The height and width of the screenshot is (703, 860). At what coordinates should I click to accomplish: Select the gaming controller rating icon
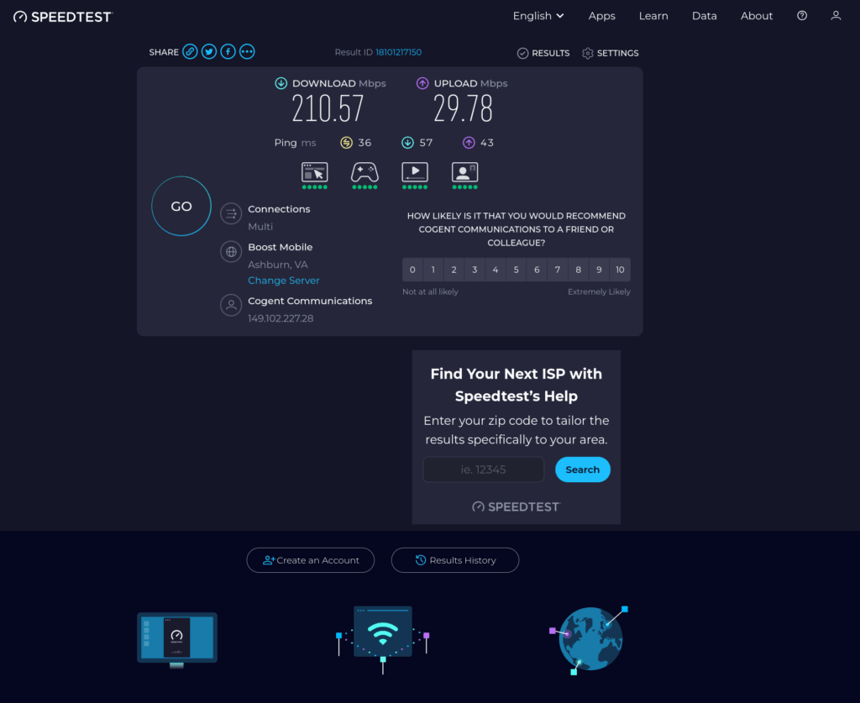point(364,175)
